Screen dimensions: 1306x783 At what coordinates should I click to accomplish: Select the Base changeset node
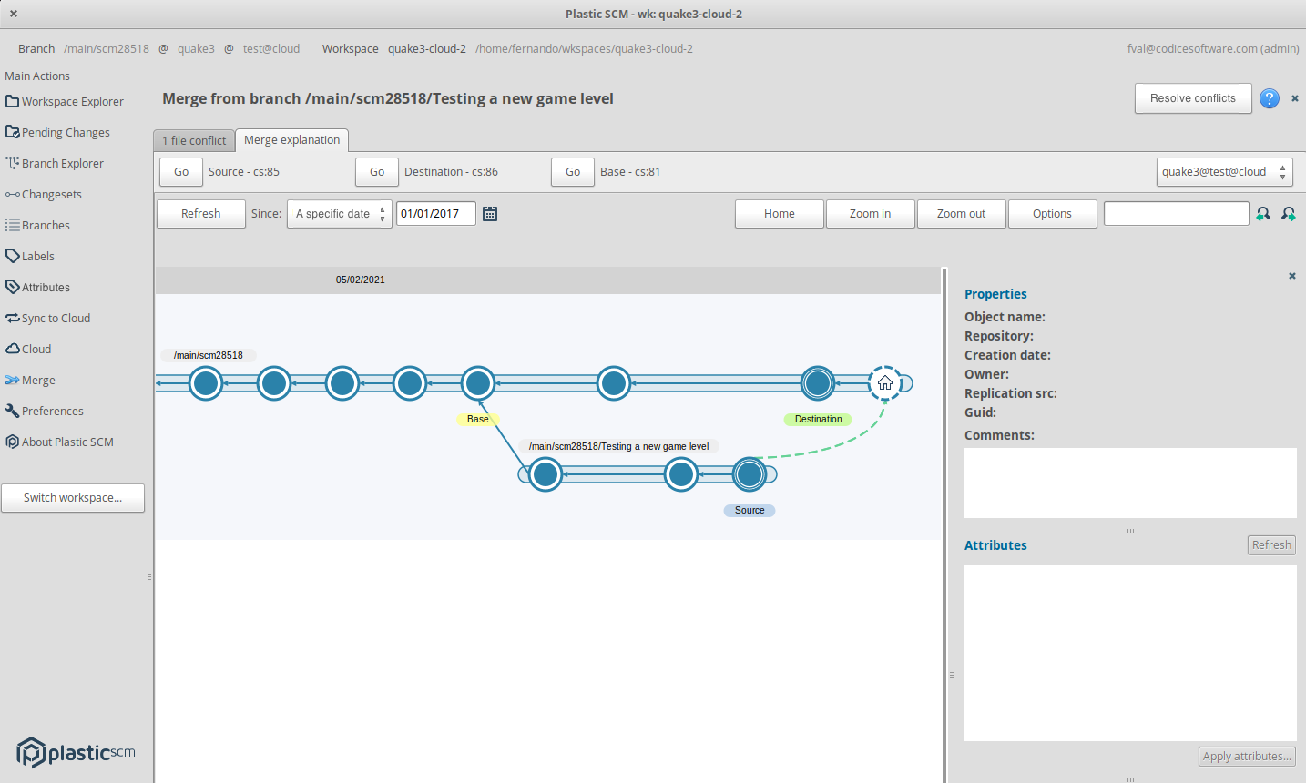tap(478, 383)
